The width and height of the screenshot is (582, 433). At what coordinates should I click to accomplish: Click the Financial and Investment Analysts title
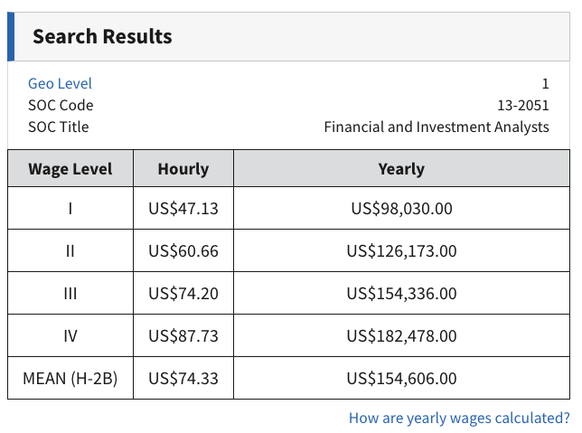[436, 127]
